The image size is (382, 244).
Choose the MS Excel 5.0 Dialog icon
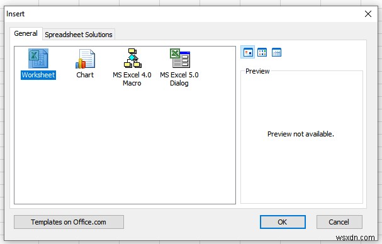pos(180,58)
